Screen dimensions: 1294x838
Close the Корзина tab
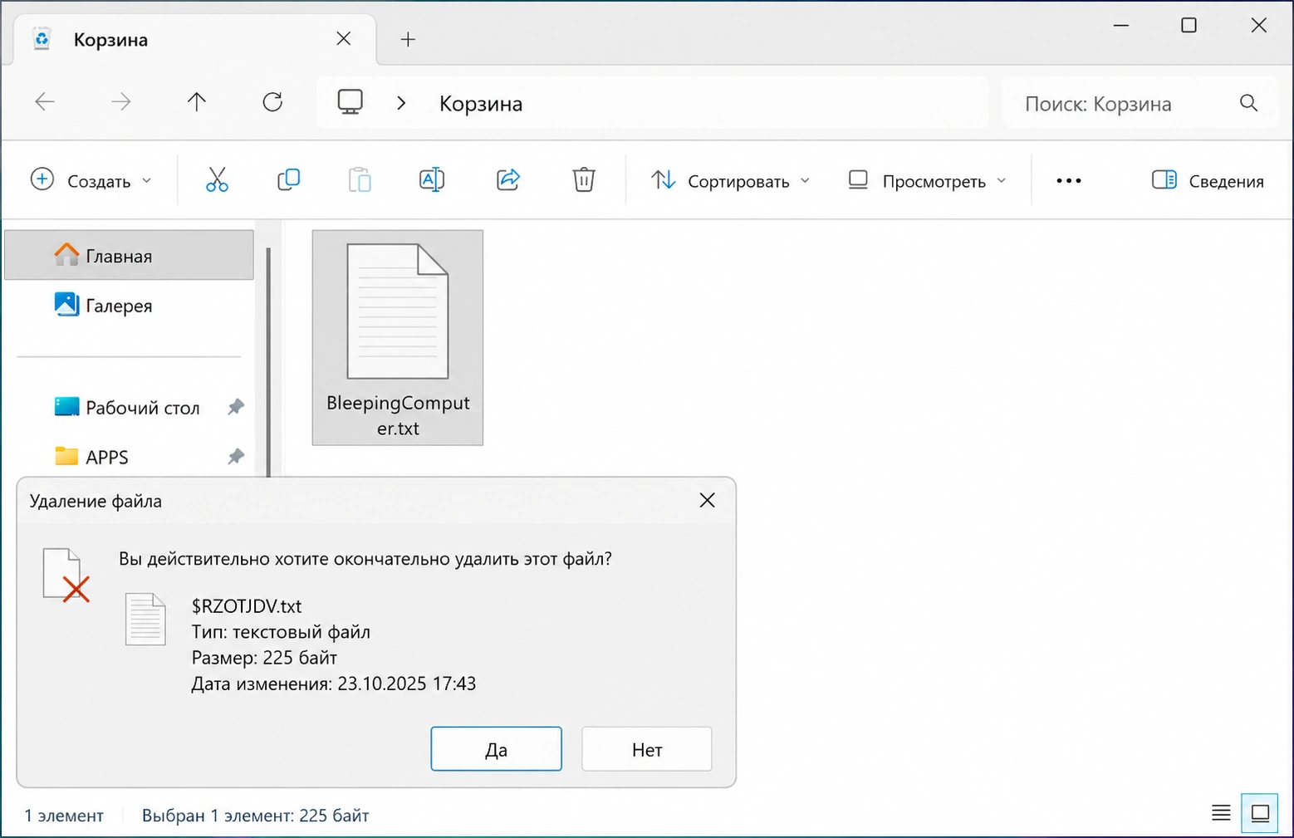point(344,39)
